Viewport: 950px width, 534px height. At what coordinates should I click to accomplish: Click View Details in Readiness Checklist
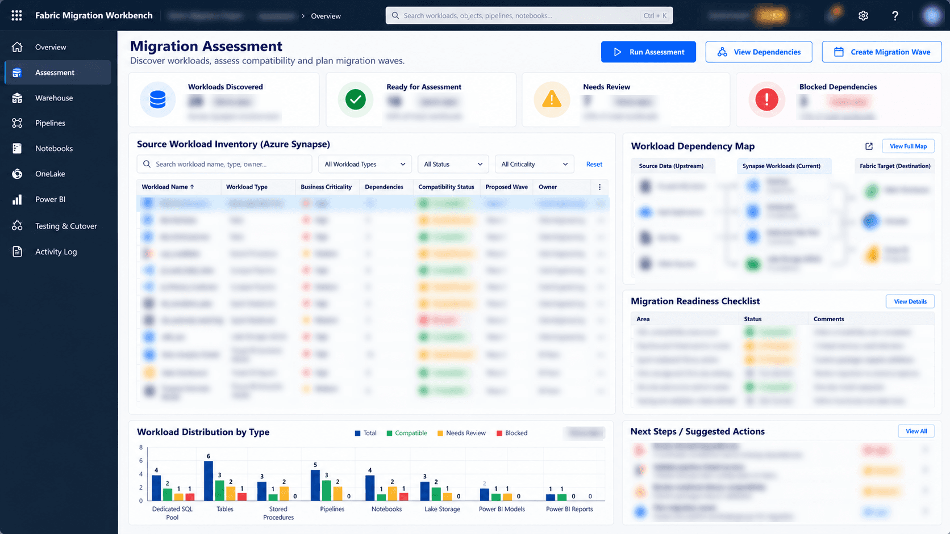coord(910,301)
